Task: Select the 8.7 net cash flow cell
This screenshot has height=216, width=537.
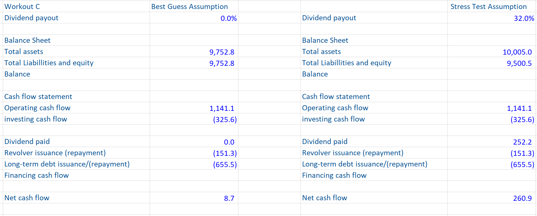Action: (229, 198)
